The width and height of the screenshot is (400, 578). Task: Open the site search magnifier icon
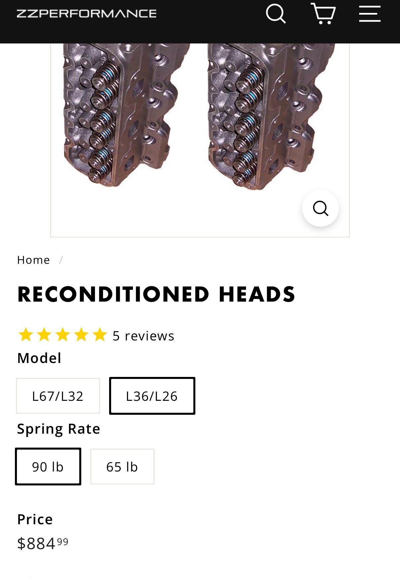pyautogui.click(x=276, y=14)
